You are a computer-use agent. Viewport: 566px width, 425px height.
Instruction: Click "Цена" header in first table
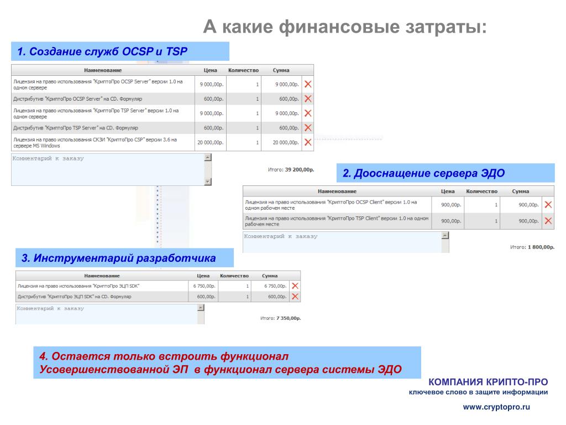(210, 70)
